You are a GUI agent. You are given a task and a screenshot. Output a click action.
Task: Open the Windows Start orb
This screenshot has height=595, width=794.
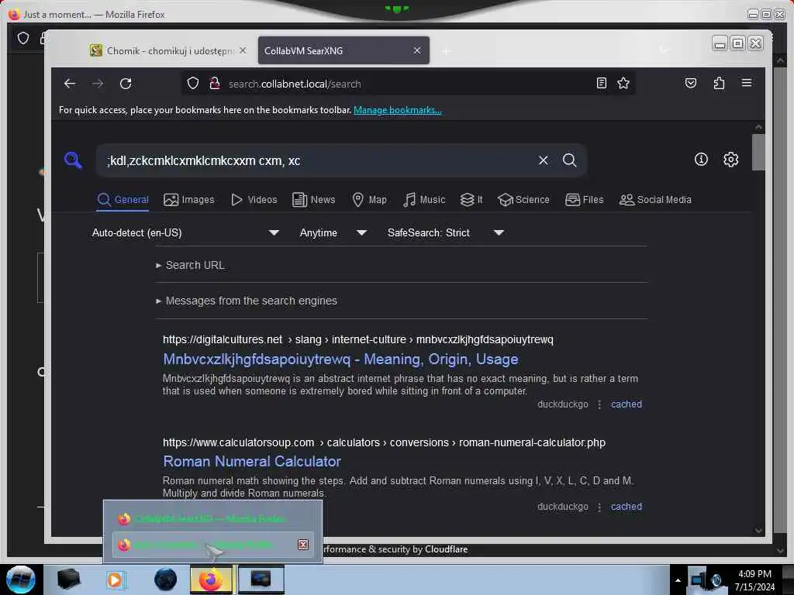coord(21,580)
